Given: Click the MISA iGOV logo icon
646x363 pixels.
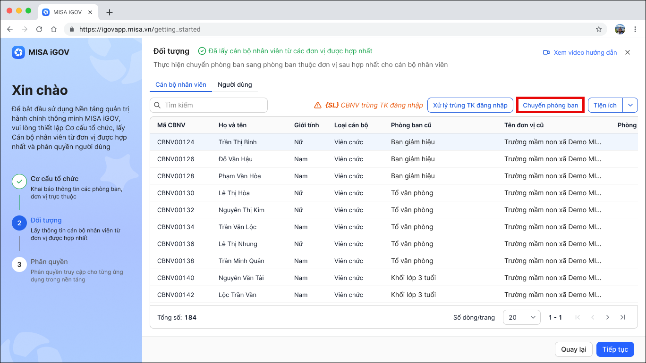Looking at the screenshot, I should pyautogui.click(x=18, y=52).
